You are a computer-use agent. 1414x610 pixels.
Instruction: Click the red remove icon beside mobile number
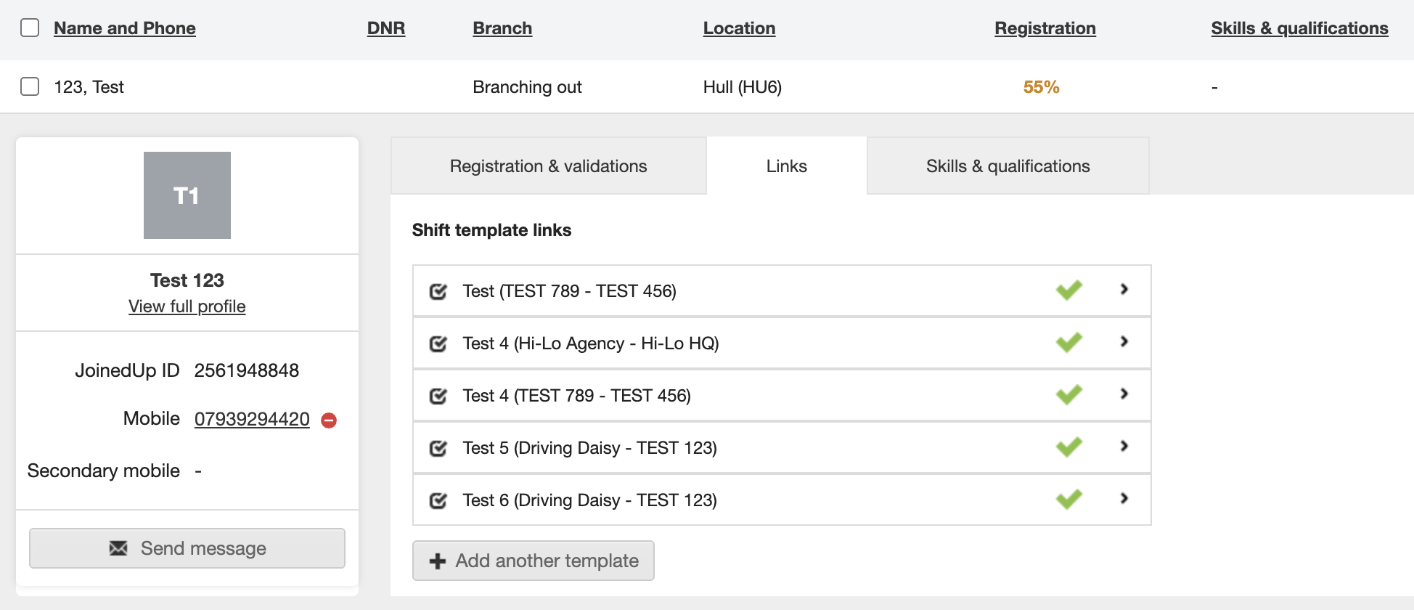[329, 420]
